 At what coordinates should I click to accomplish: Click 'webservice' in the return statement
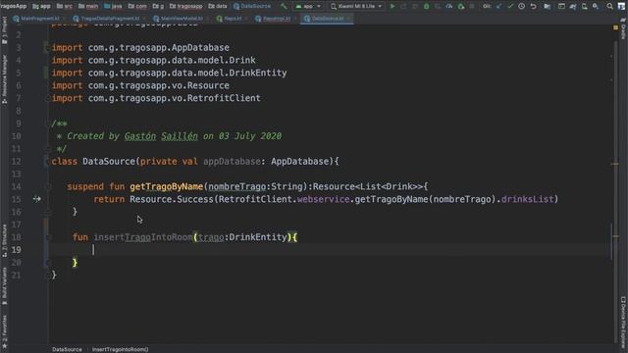(323, 199)
